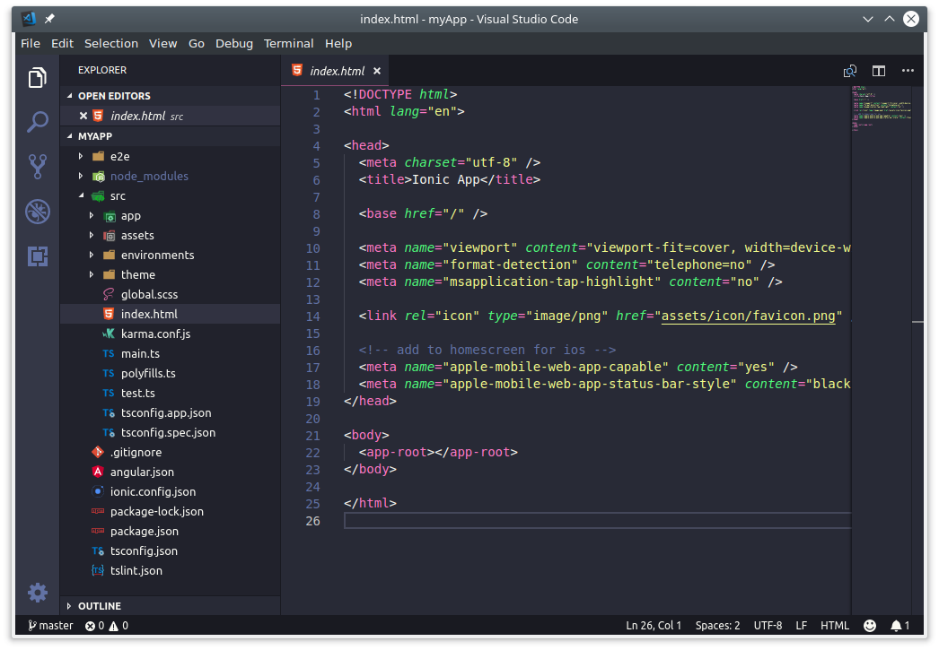Open the Manage settings gear
The image size is (939, 650).
(x=37, y=593)
